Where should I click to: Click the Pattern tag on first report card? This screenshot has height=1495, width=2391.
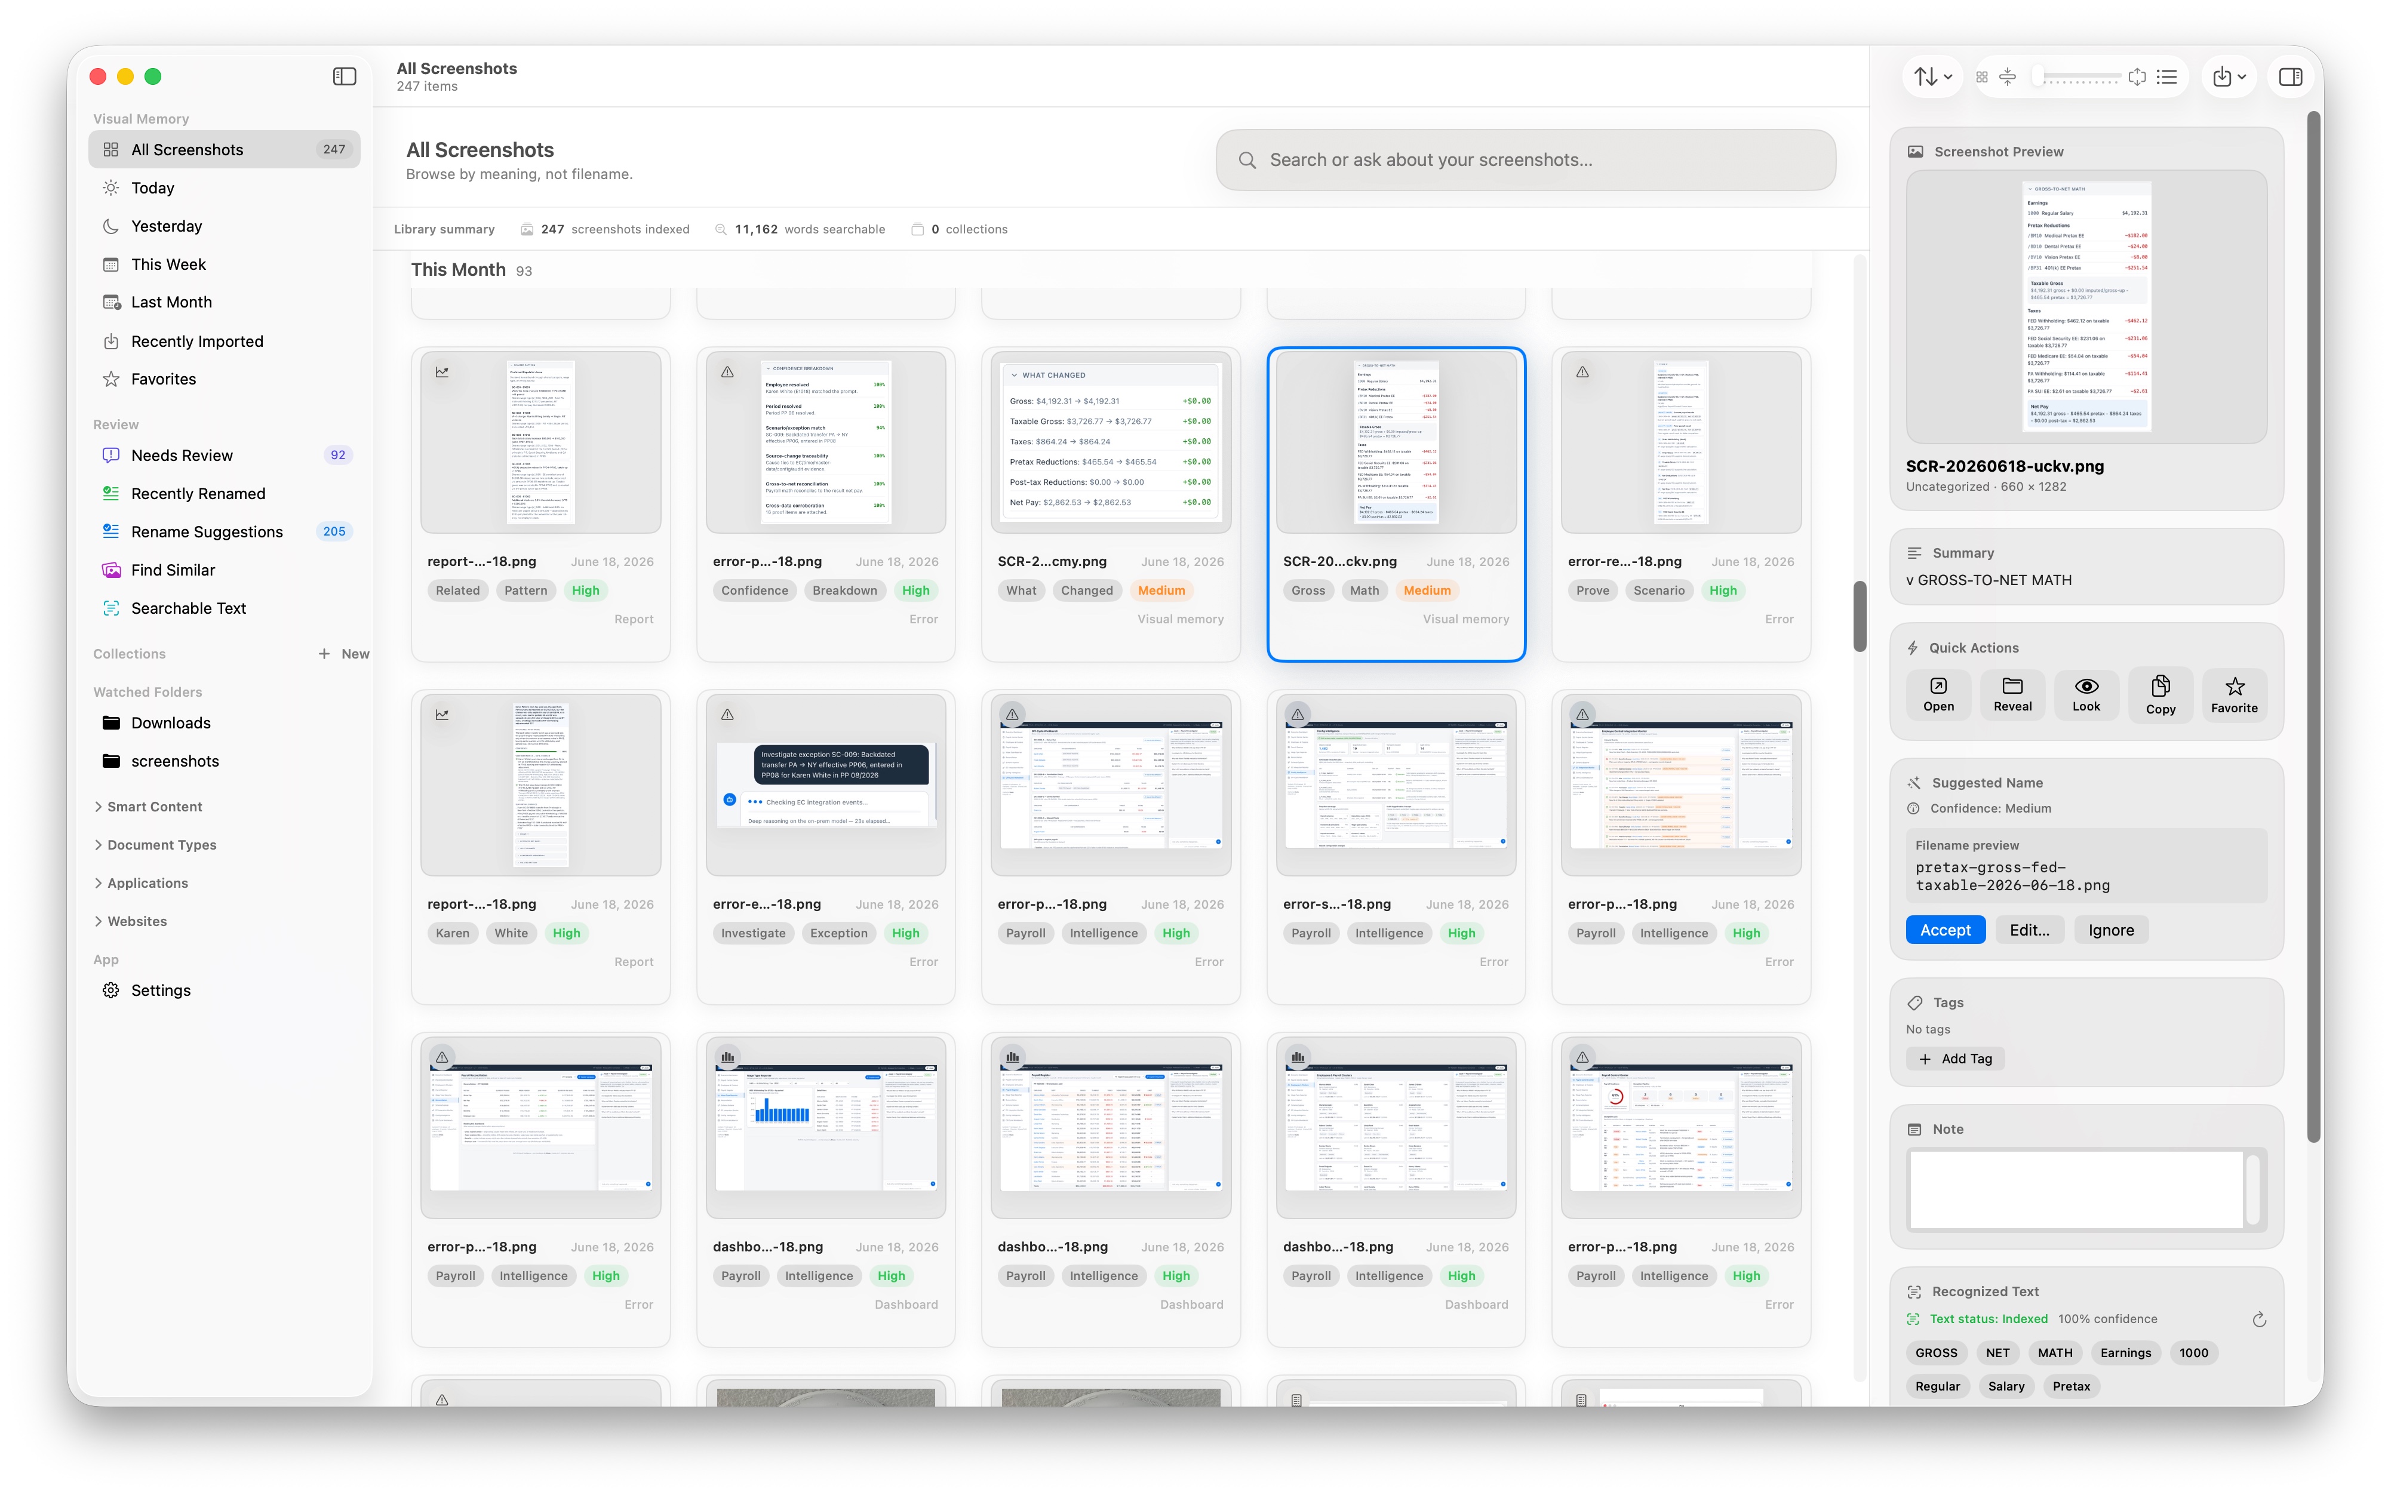click(525, 590)
